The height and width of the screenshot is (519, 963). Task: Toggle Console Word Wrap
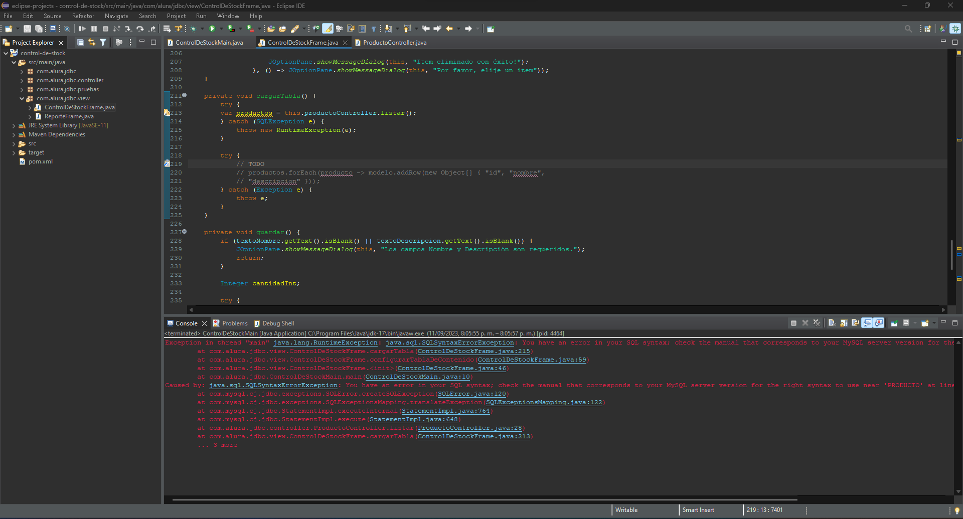[x=855, y=323]
